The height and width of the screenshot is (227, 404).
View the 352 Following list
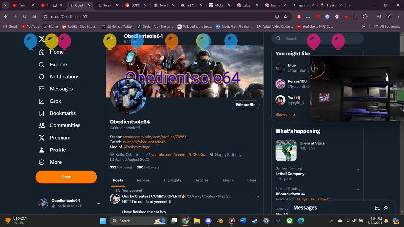pos(121,167)
